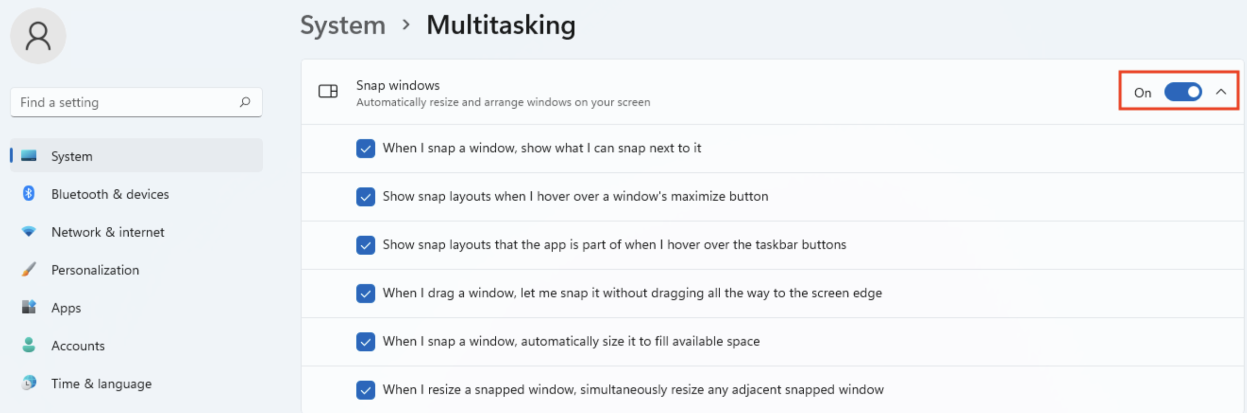Click the Apps icon in sidebar
1247x414 pixels.
[29, 307]
